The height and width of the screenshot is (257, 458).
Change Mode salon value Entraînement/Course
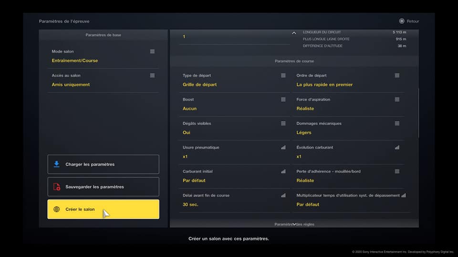pos(75,60)
